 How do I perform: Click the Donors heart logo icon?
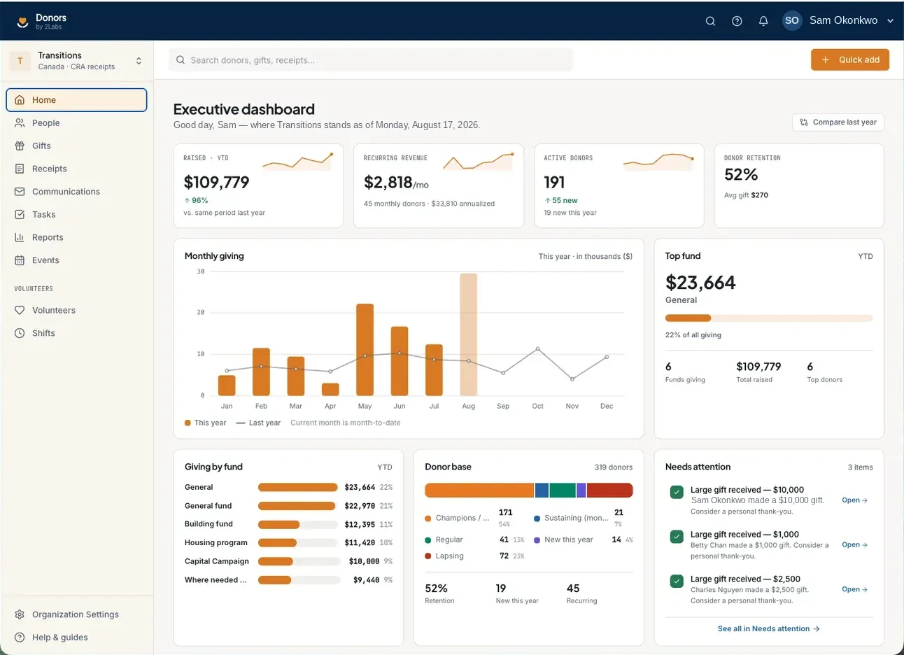point(22,22)
